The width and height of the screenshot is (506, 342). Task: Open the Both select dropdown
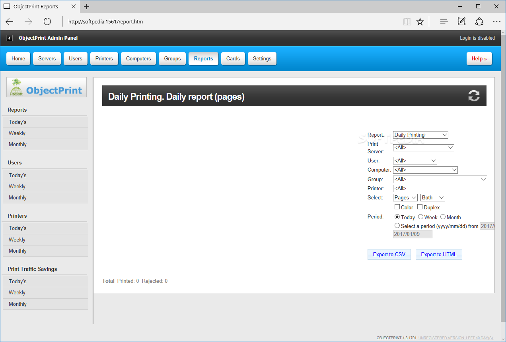433,198
